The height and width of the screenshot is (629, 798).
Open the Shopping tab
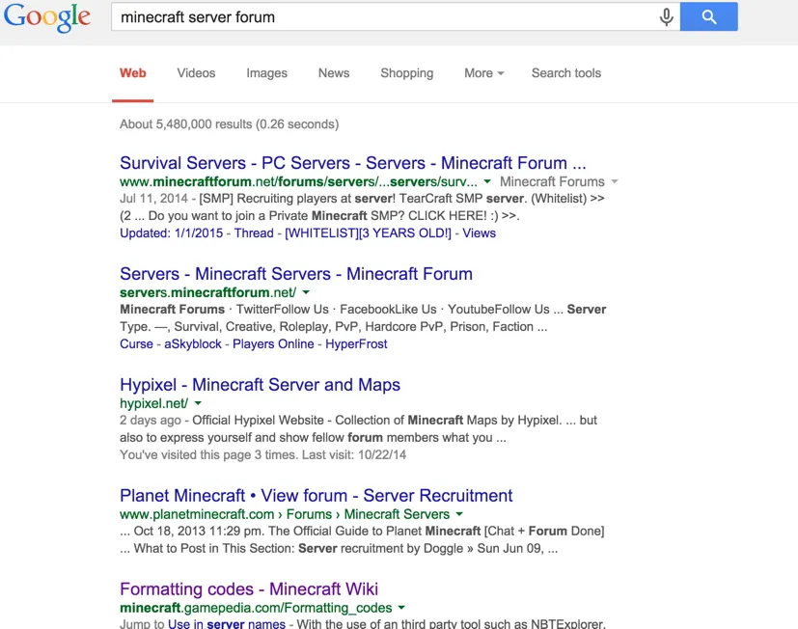coord(406,73)
